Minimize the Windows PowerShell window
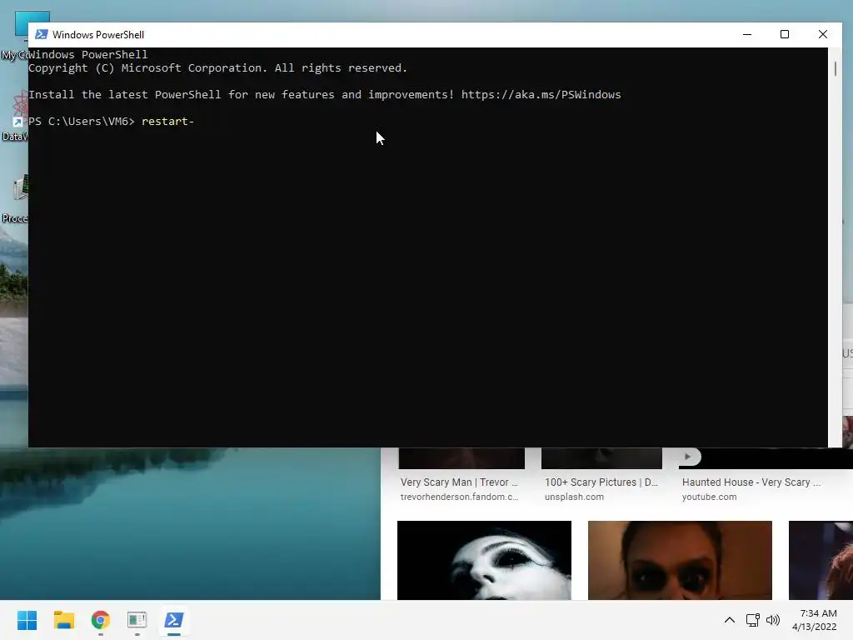This screenshot has height=640, width=853. (x=747, y=34)
